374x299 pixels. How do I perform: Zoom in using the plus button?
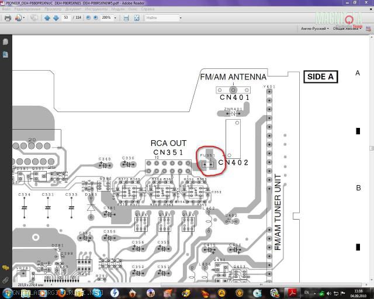pos(96,18)
